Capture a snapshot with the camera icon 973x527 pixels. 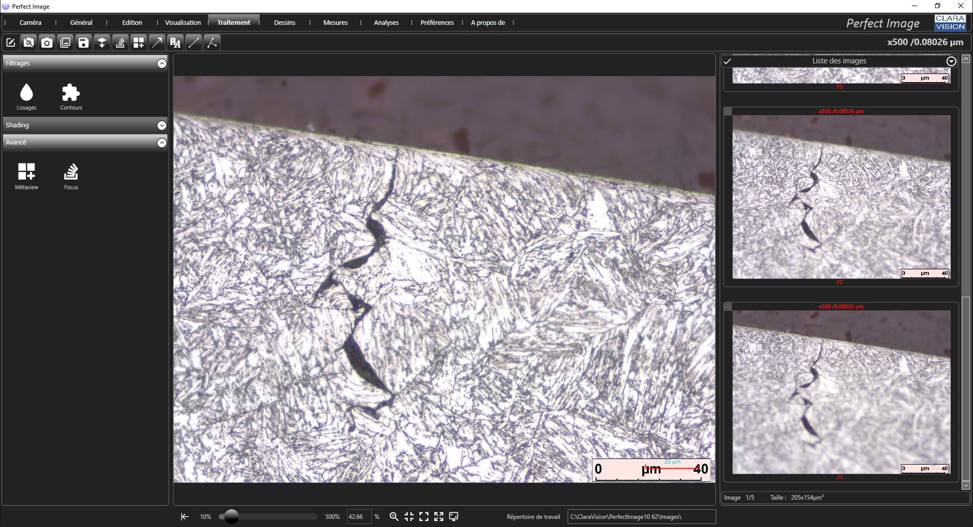click(47, 43)
